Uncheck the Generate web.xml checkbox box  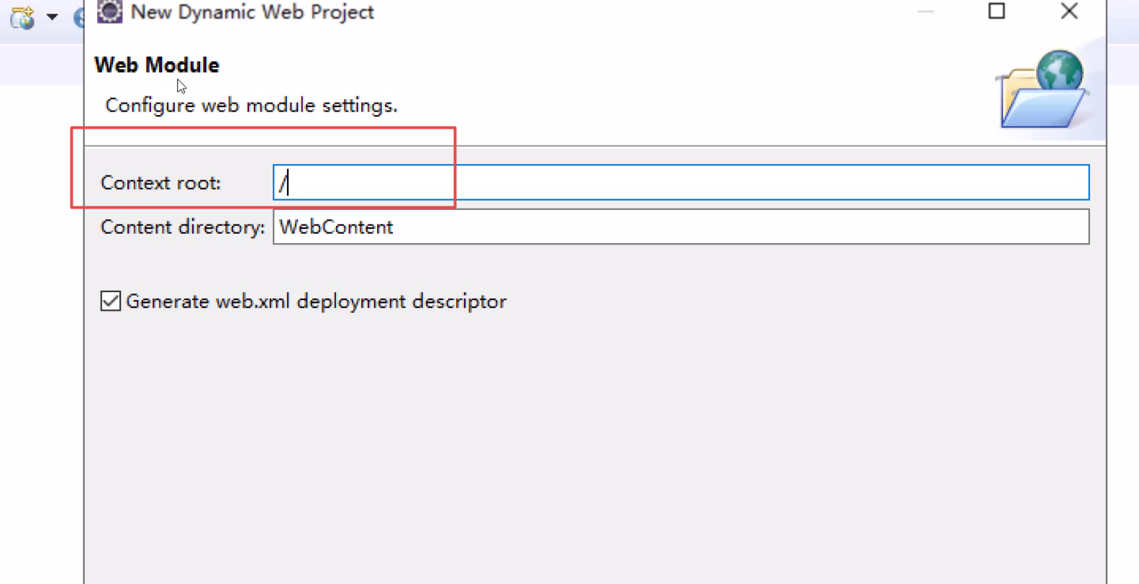pyautogui.click(x=110, y=301)
